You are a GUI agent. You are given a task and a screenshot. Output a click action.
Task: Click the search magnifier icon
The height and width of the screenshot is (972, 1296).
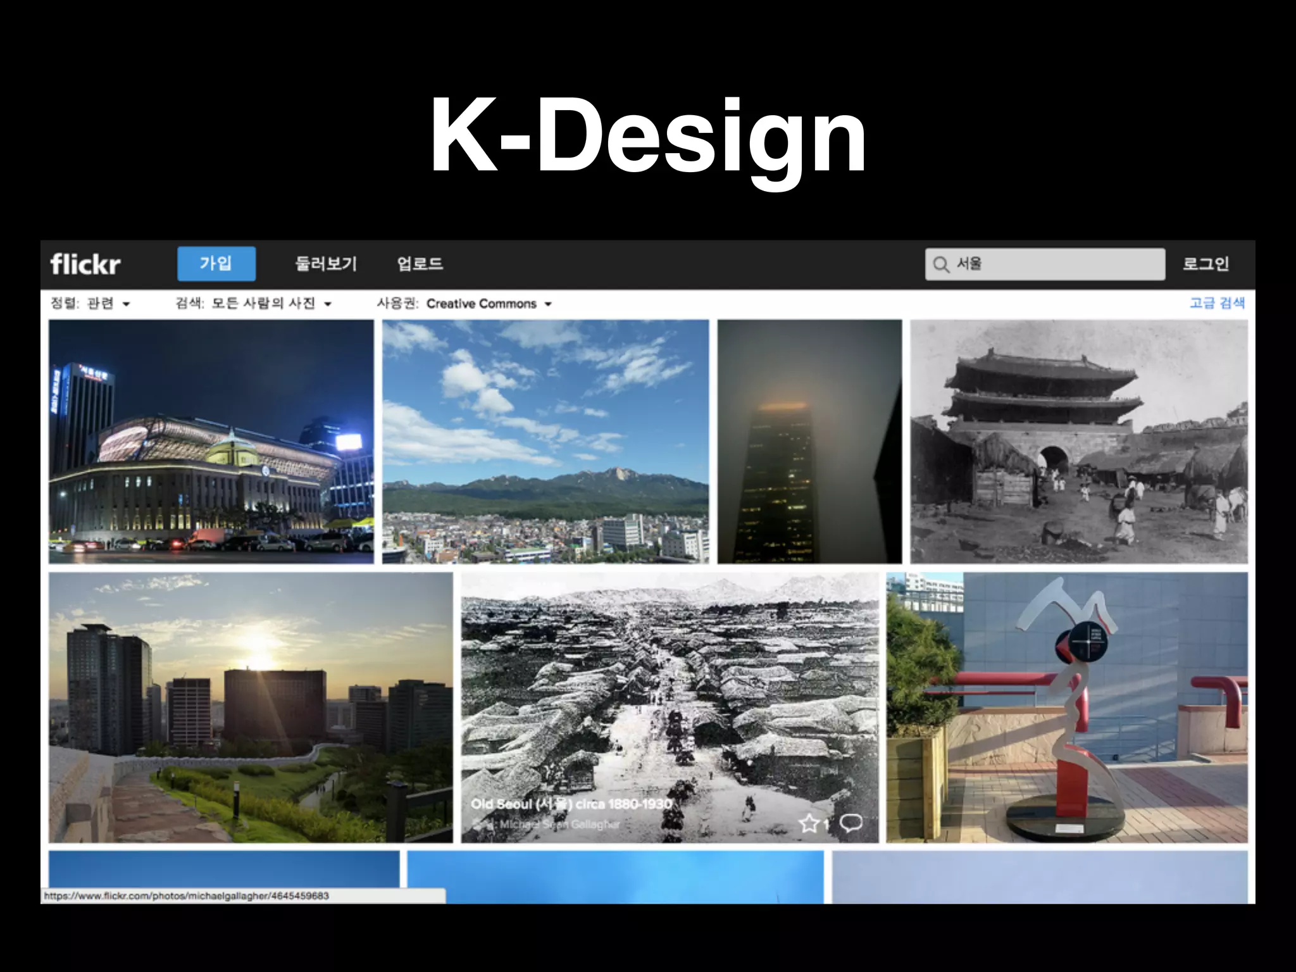(941, 265)
